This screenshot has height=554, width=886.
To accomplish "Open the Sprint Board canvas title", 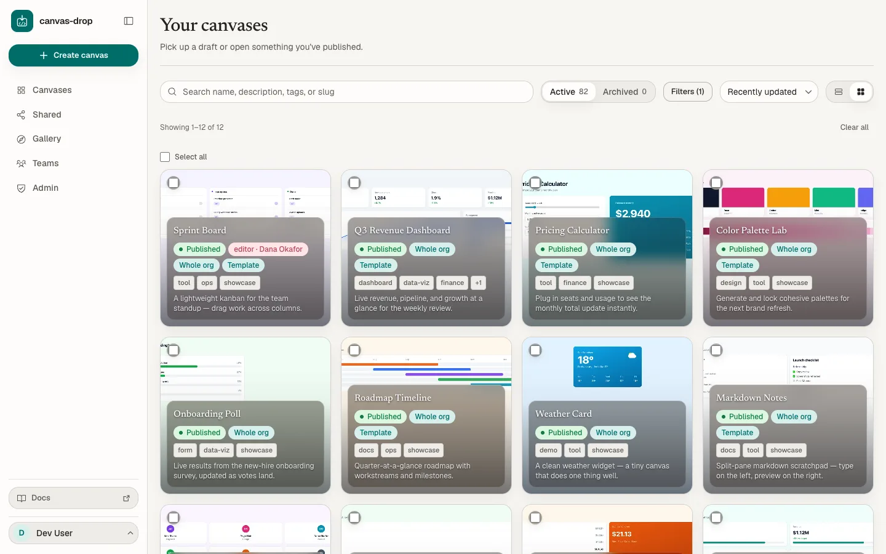I will (199, 230).
